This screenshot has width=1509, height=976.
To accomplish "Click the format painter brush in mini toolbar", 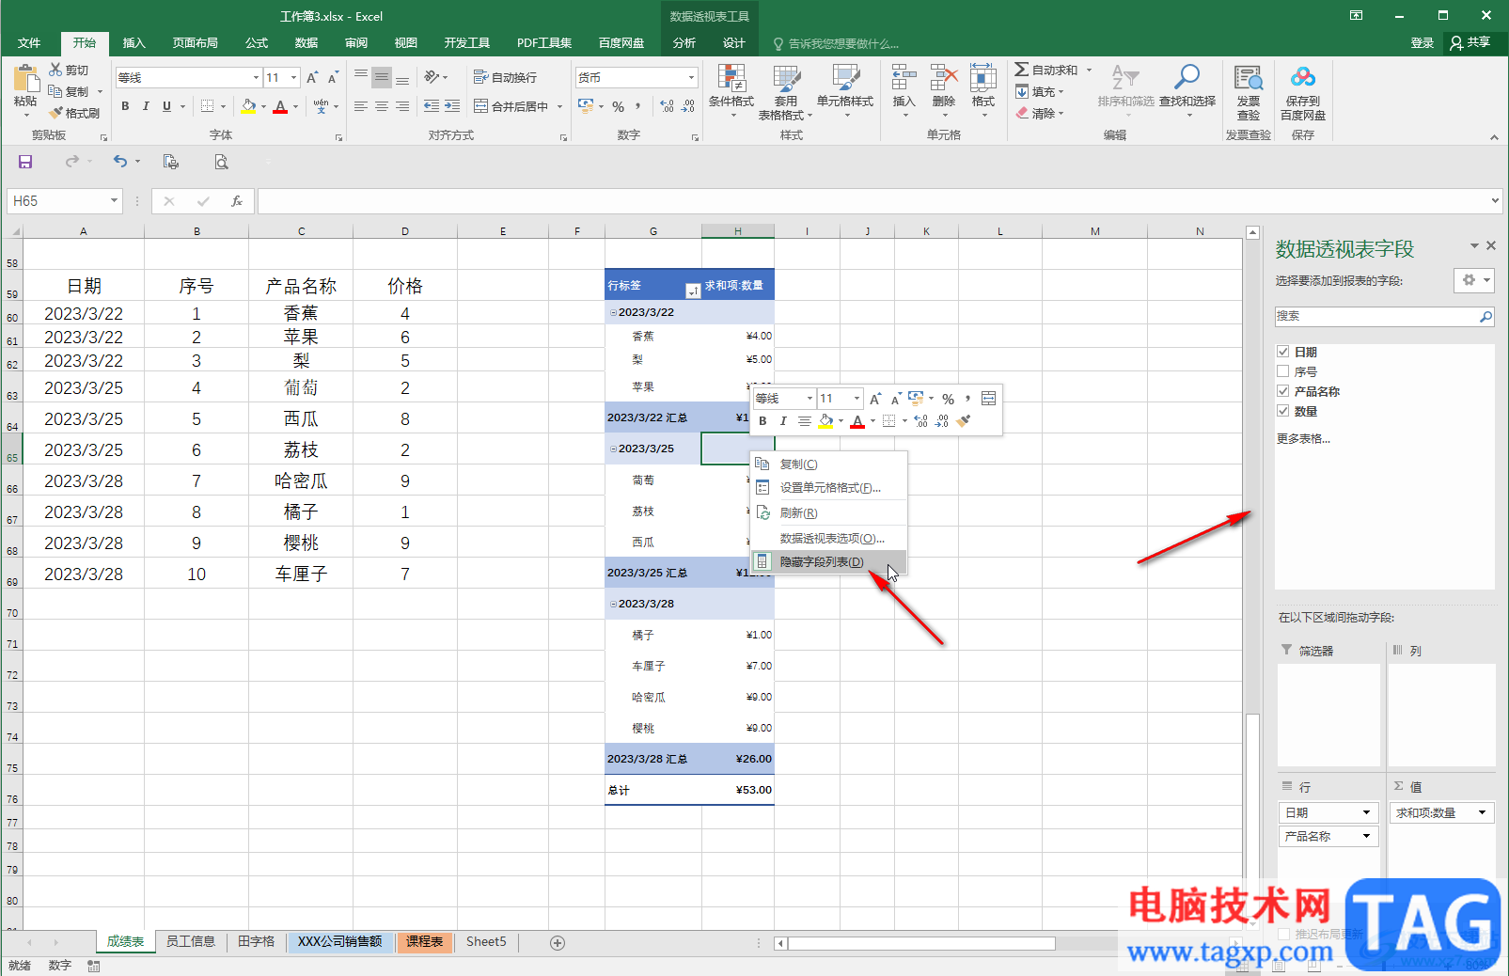I will pos(963,421).
